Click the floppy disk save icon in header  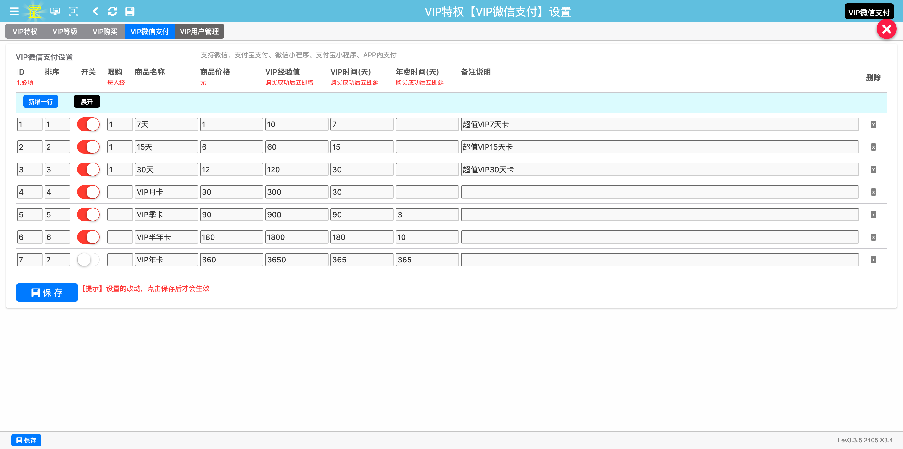pyautogui.click(x=130, y=12)
